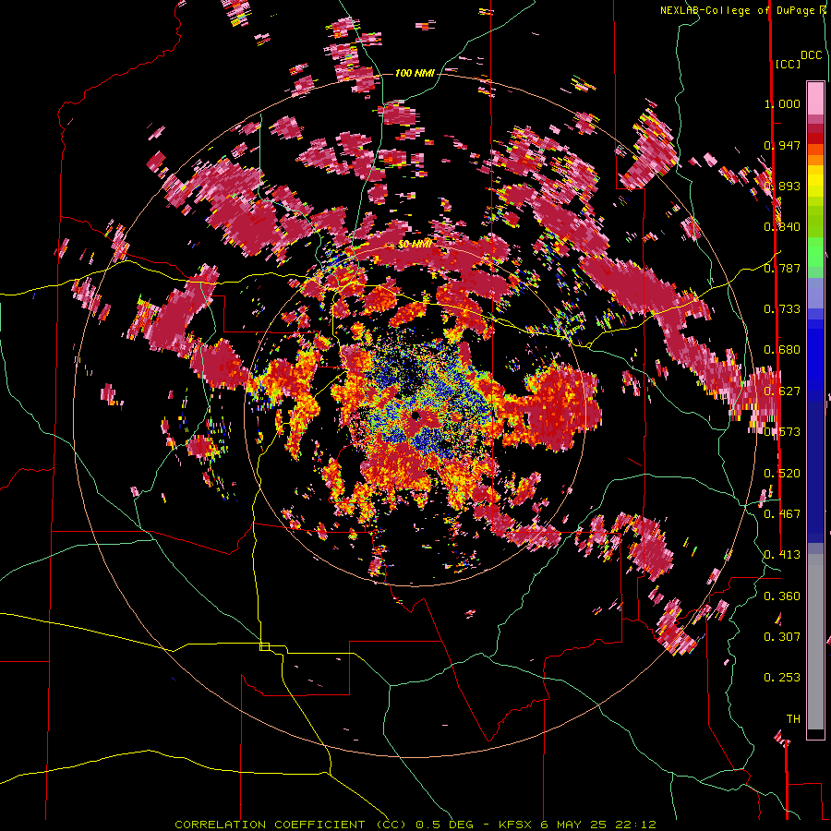Click the yellow segment of the color bar

[815, 181]
